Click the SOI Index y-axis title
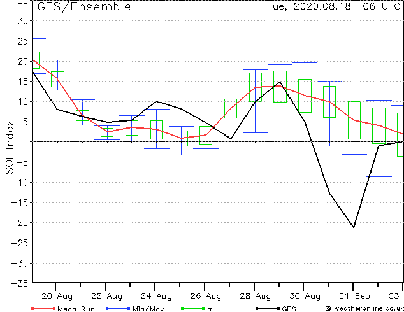The height and width of the screenshot is (312, 404). pos(10,147)
